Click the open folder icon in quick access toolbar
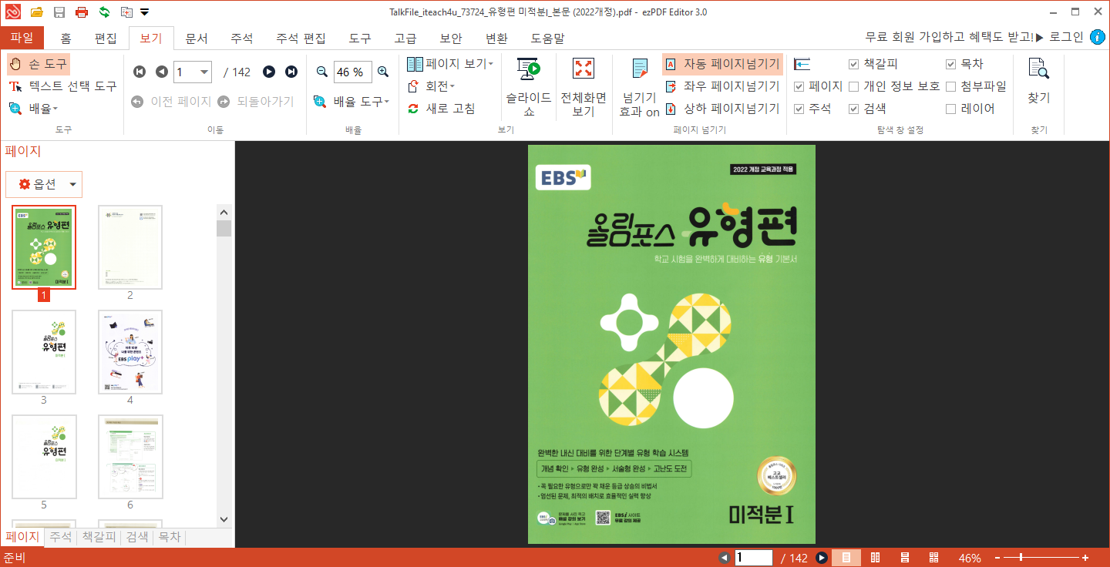This screenshot has height=567, width=1110. tap(36, 12)
